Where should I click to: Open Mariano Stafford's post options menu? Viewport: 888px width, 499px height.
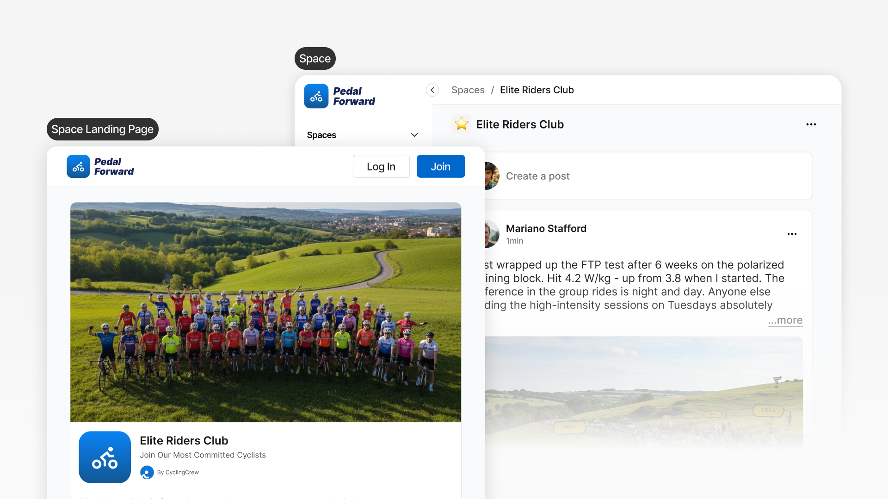coord(792,234)
